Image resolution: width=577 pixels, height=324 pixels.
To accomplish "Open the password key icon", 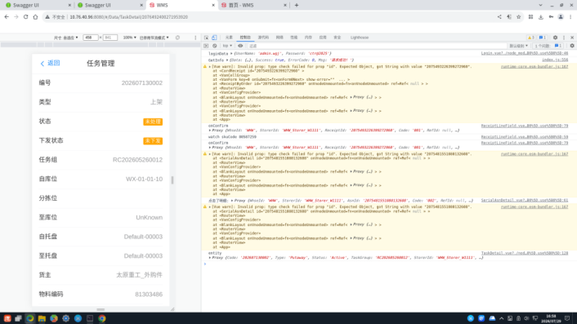I will click(551, 17).
